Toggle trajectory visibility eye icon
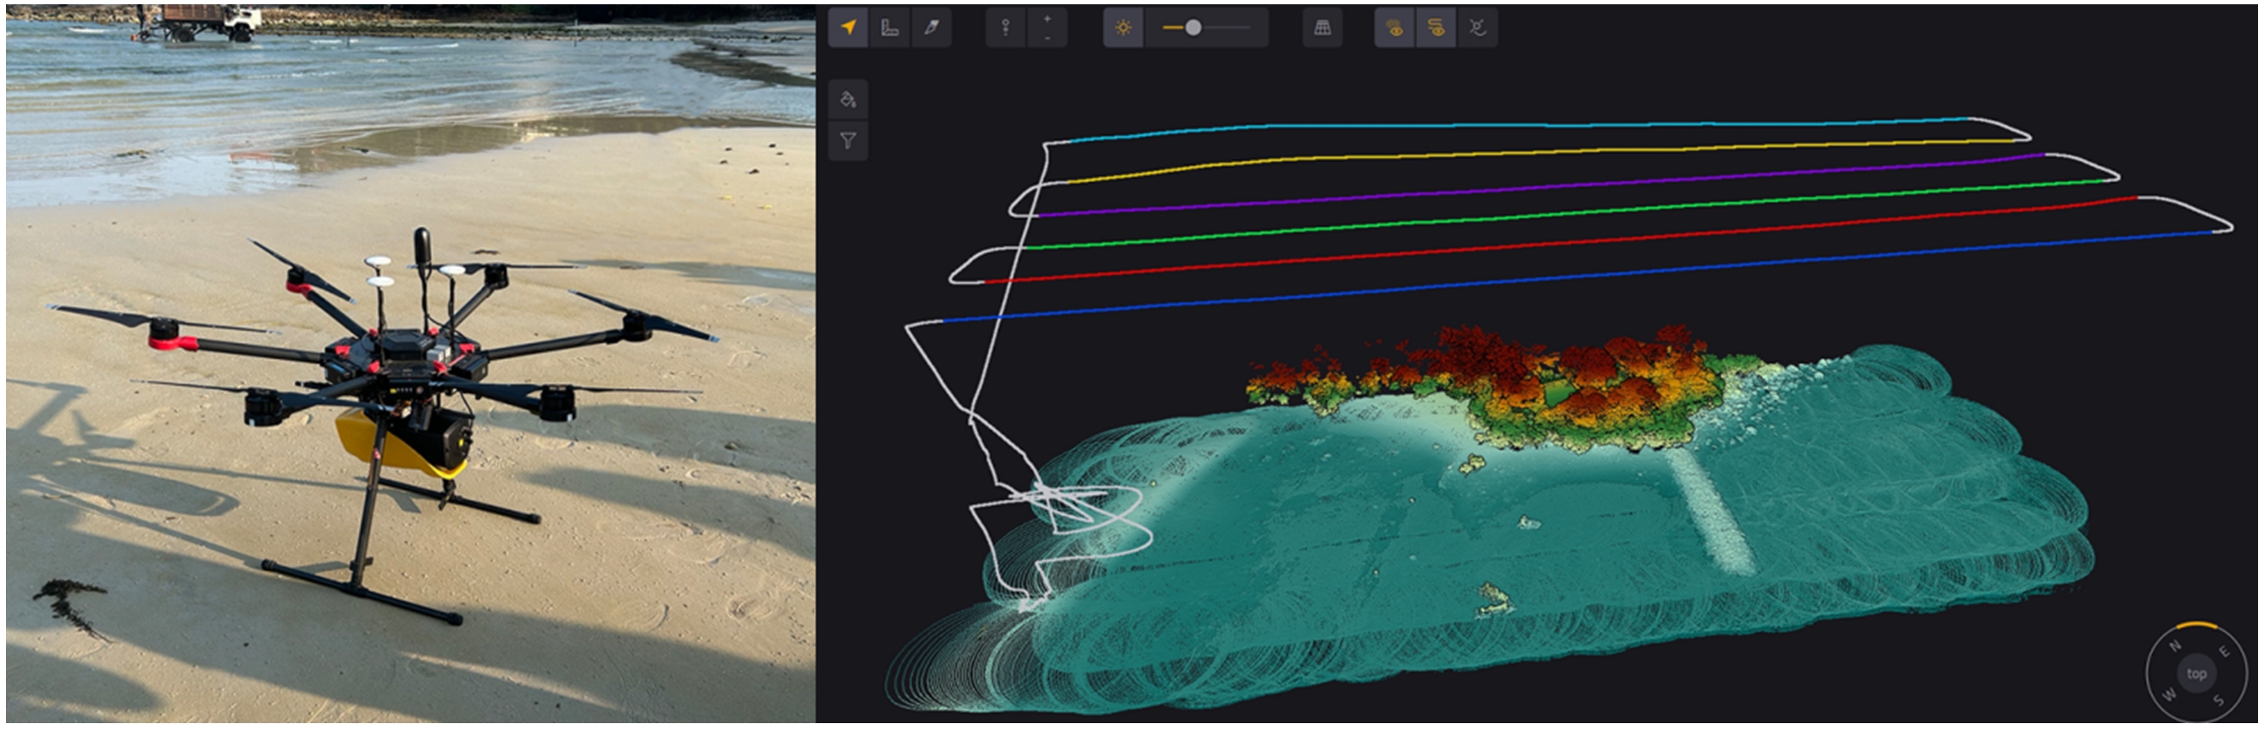Image resolution: width=2264 pixels, height=730 pixels. 1436,27
